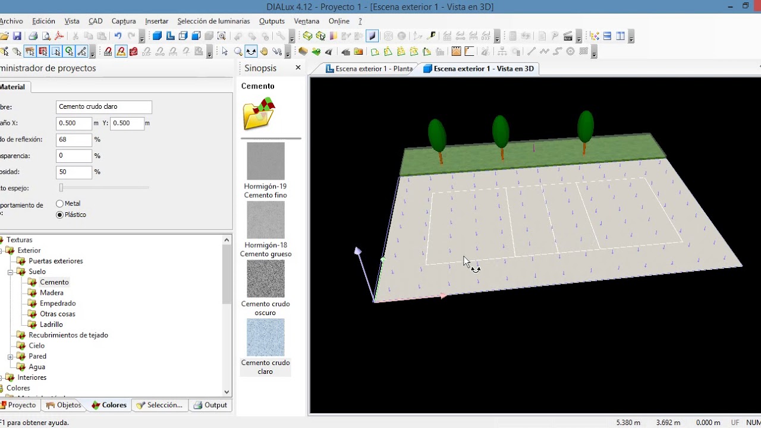This screenshot has width=761, height=428.
Task: Open print preview from the toolbar
Action: [x=46, y=36]
